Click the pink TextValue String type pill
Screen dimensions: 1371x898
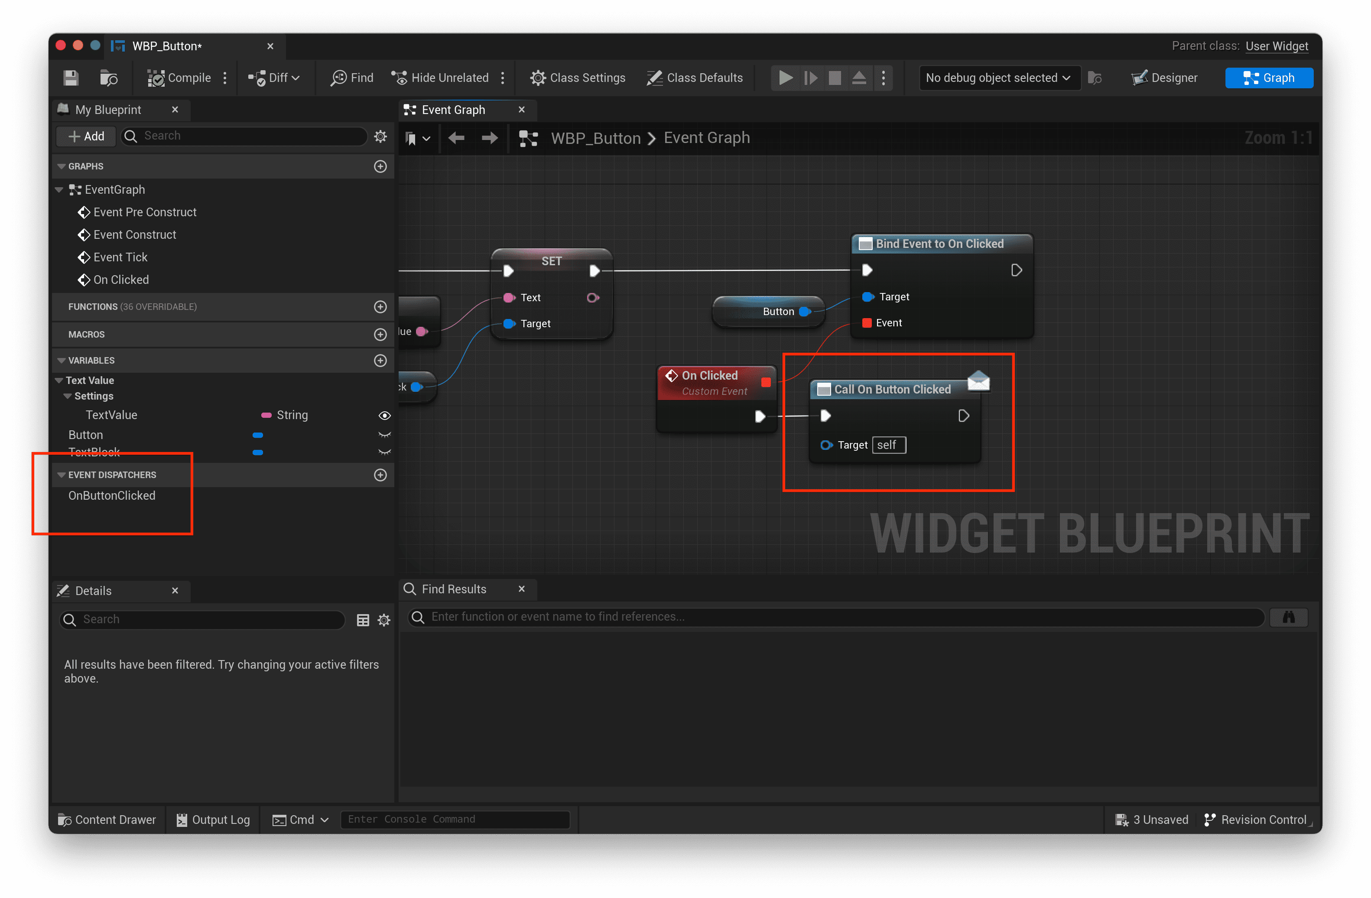[267, 415]
